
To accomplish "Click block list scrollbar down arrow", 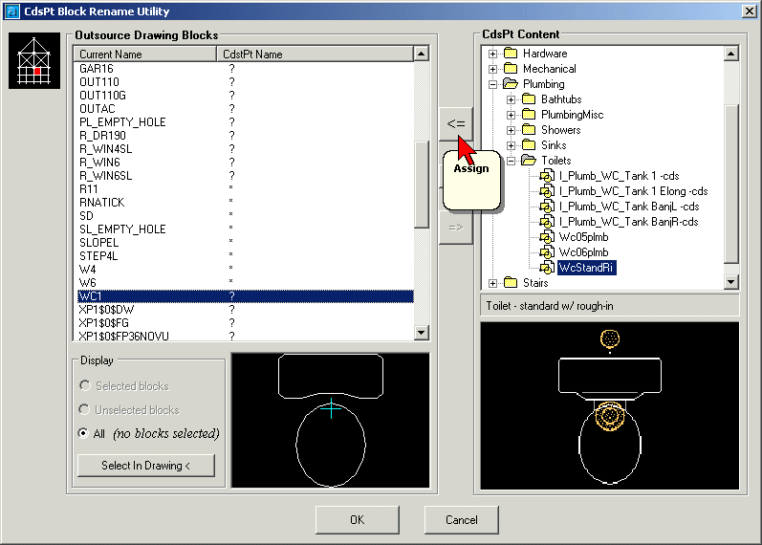I will 422,333.
